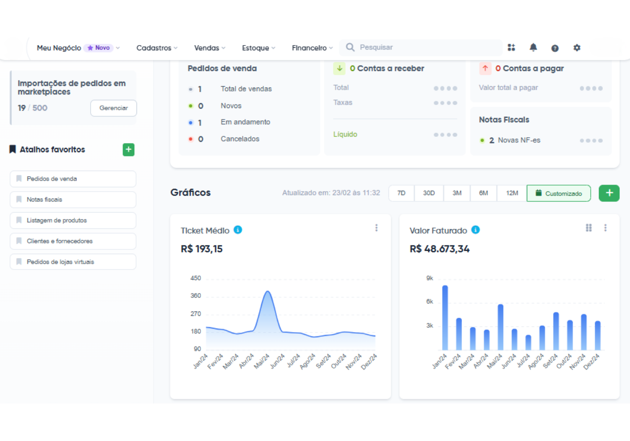The image size is (630, 441).
Task: Expand the Vendas dropdown menu
Action: pyautogui.click(x=210, y=48)
